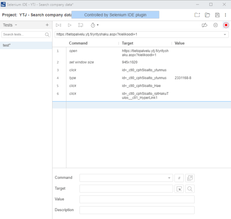Screen dimensions: 231x219
Task: Select row 6 click on HyperLink1 target
Action: pos(142,96)
